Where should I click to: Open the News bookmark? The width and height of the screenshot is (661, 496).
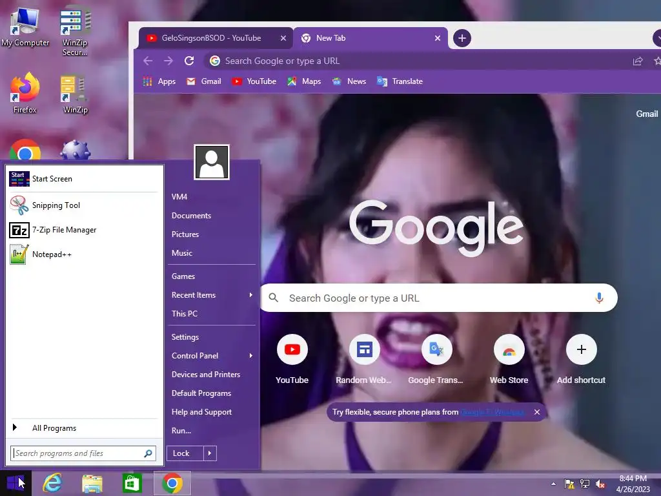(349, 81)
